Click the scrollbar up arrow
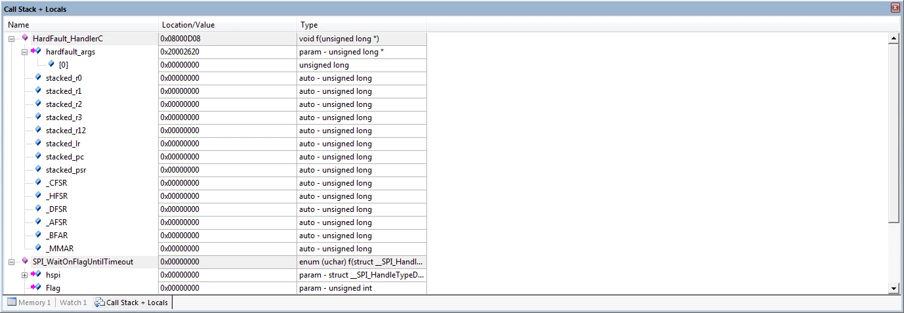904x313 pixels. [x=893, y=39]
